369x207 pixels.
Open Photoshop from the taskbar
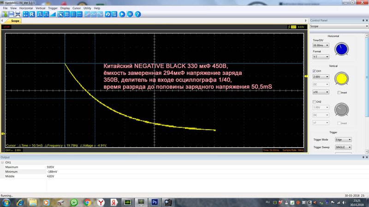(x=155, y=202)
